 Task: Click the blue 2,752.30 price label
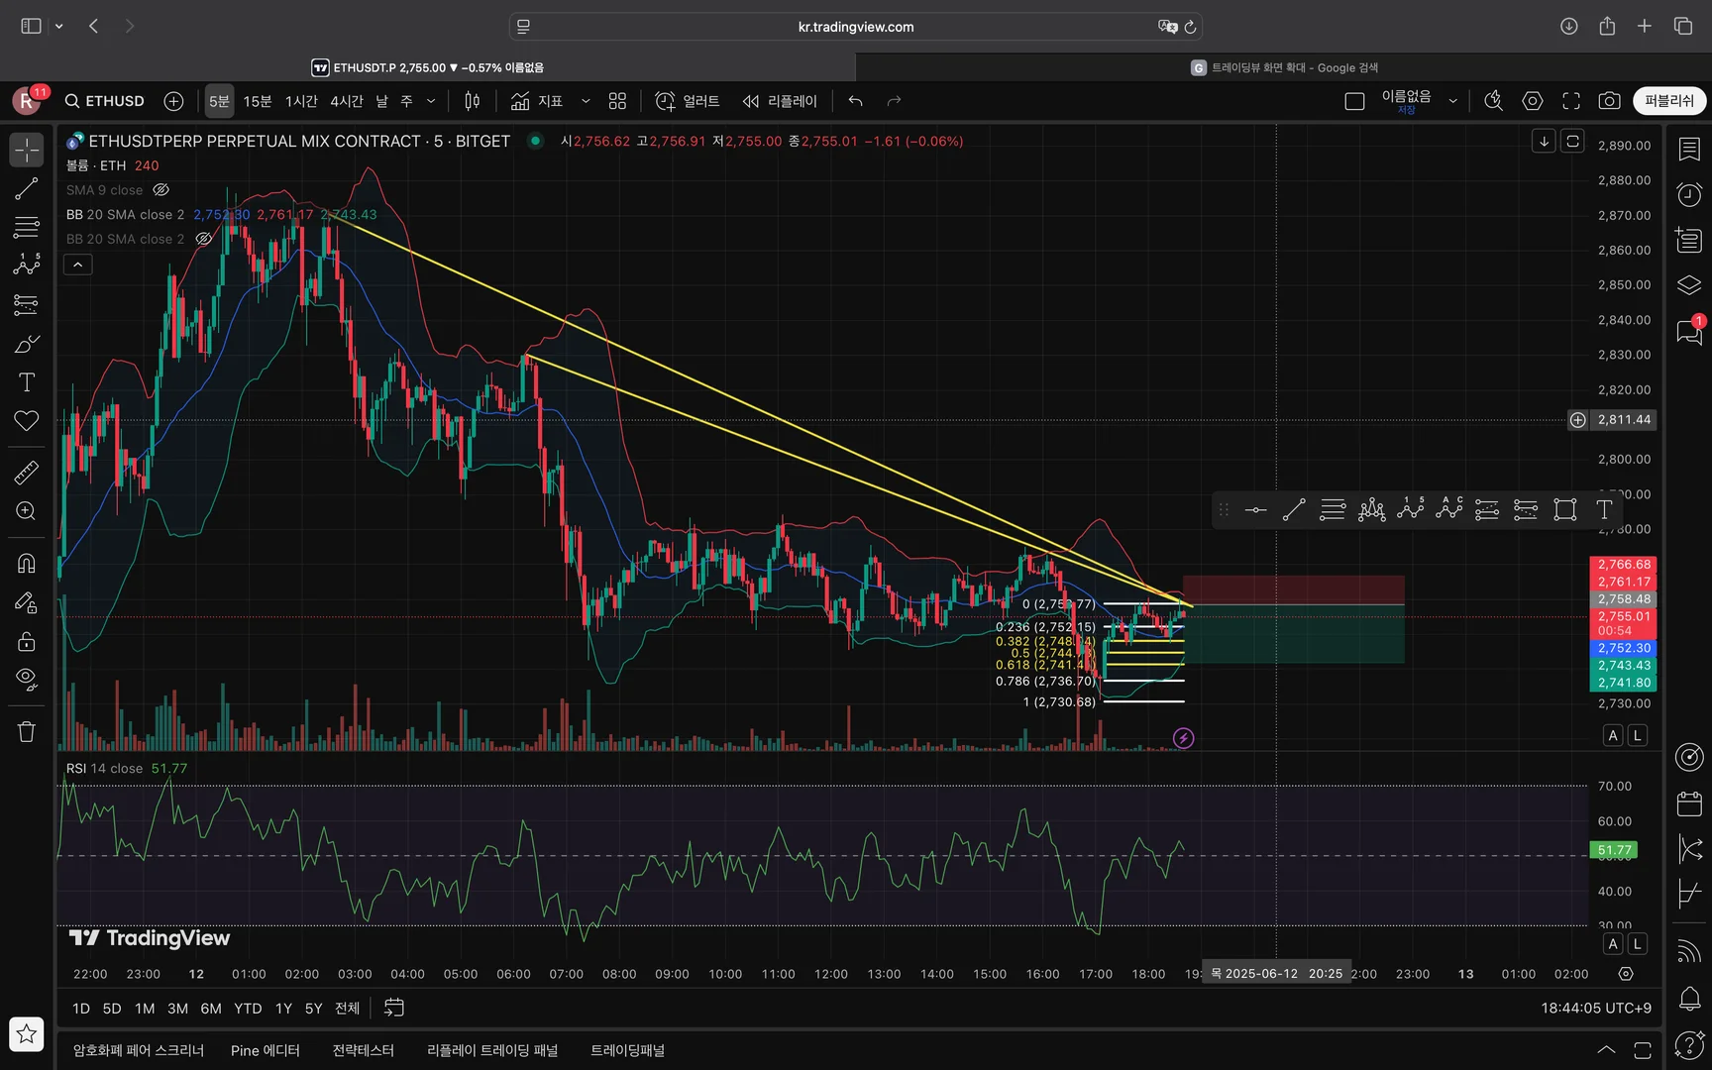(1623, 648)
